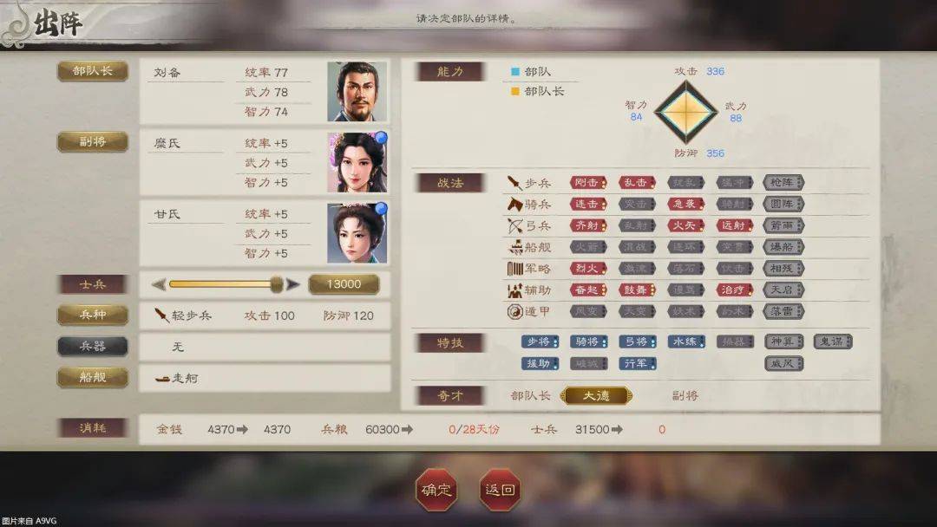Click the 返回 return button
This screenshot has height=527, width=937.
point(500,490)
